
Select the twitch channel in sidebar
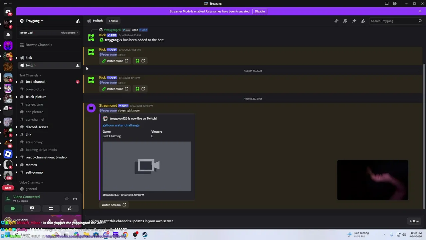point(49,65)
